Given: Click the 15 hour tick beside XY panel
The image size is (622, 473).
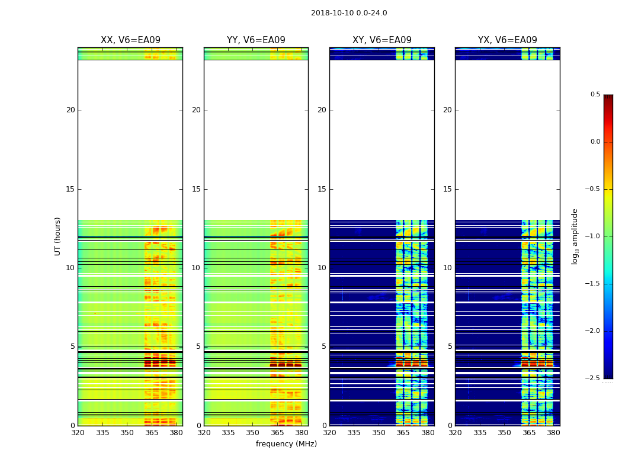Looking at the screenshot, I should (x=322, y=189).
